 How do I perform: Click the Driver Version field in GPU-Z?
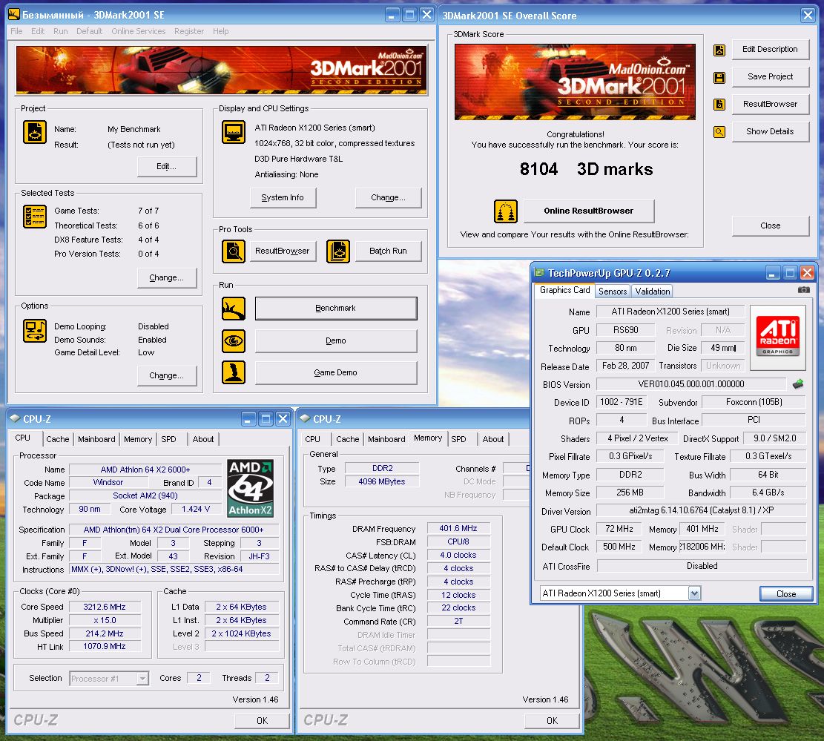pos(701,510)
